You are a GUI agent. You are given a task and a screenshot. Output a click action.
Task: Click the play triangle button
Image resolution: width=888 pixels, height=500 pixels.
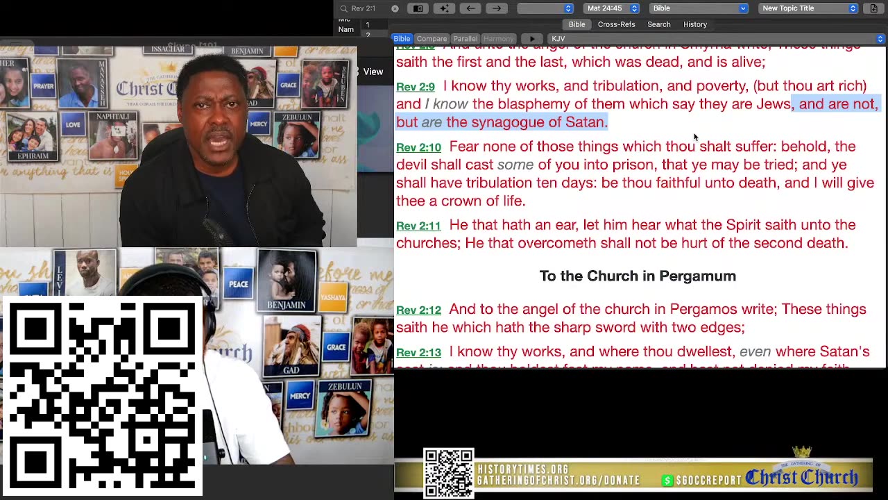(x=532, y=39)
